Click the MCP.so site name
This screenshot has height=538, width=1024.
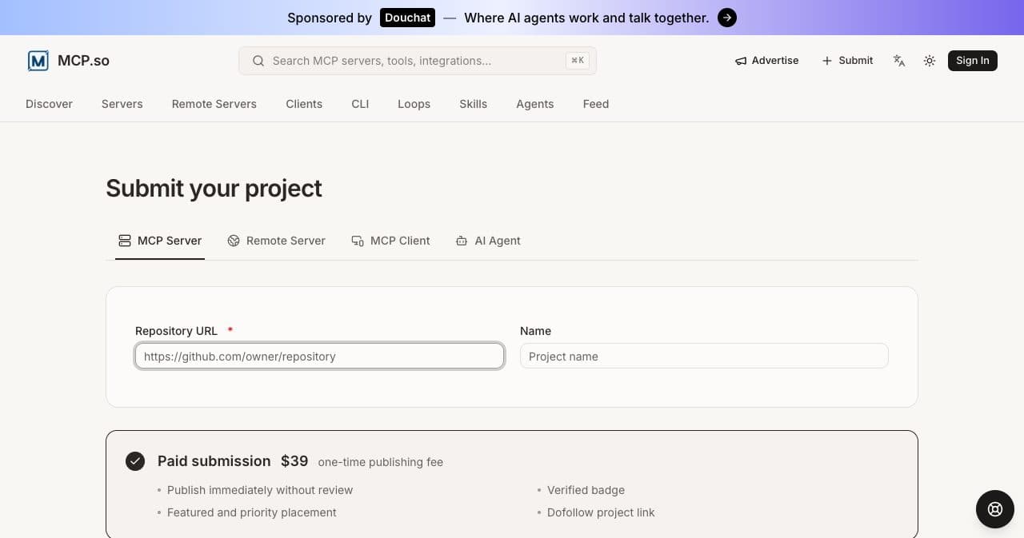click(83, 61)
